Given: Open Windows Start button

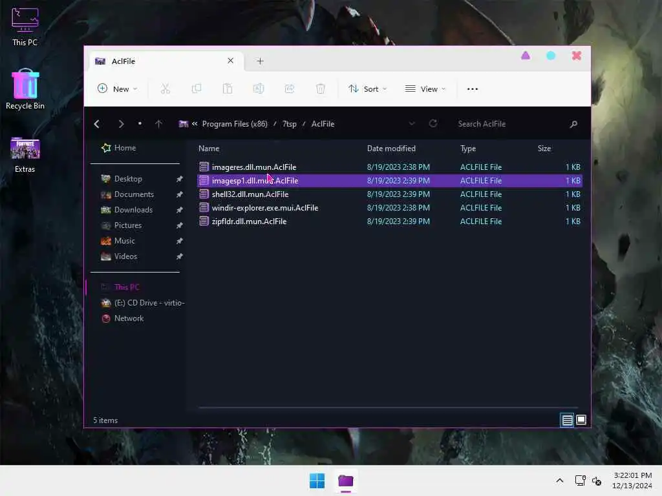Looking at the screenshot, I should click(x=317, y=480).
